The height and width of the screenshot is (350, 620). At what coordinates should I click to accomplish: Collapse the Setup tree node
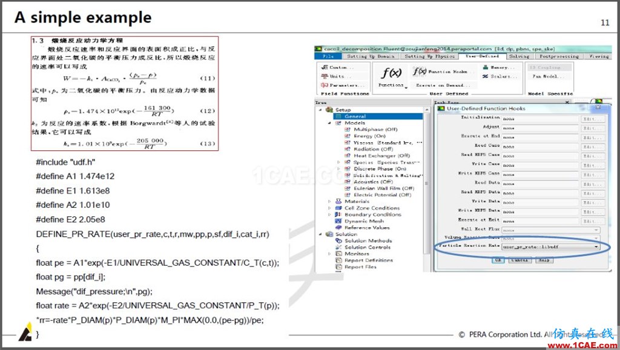[320, 110]
